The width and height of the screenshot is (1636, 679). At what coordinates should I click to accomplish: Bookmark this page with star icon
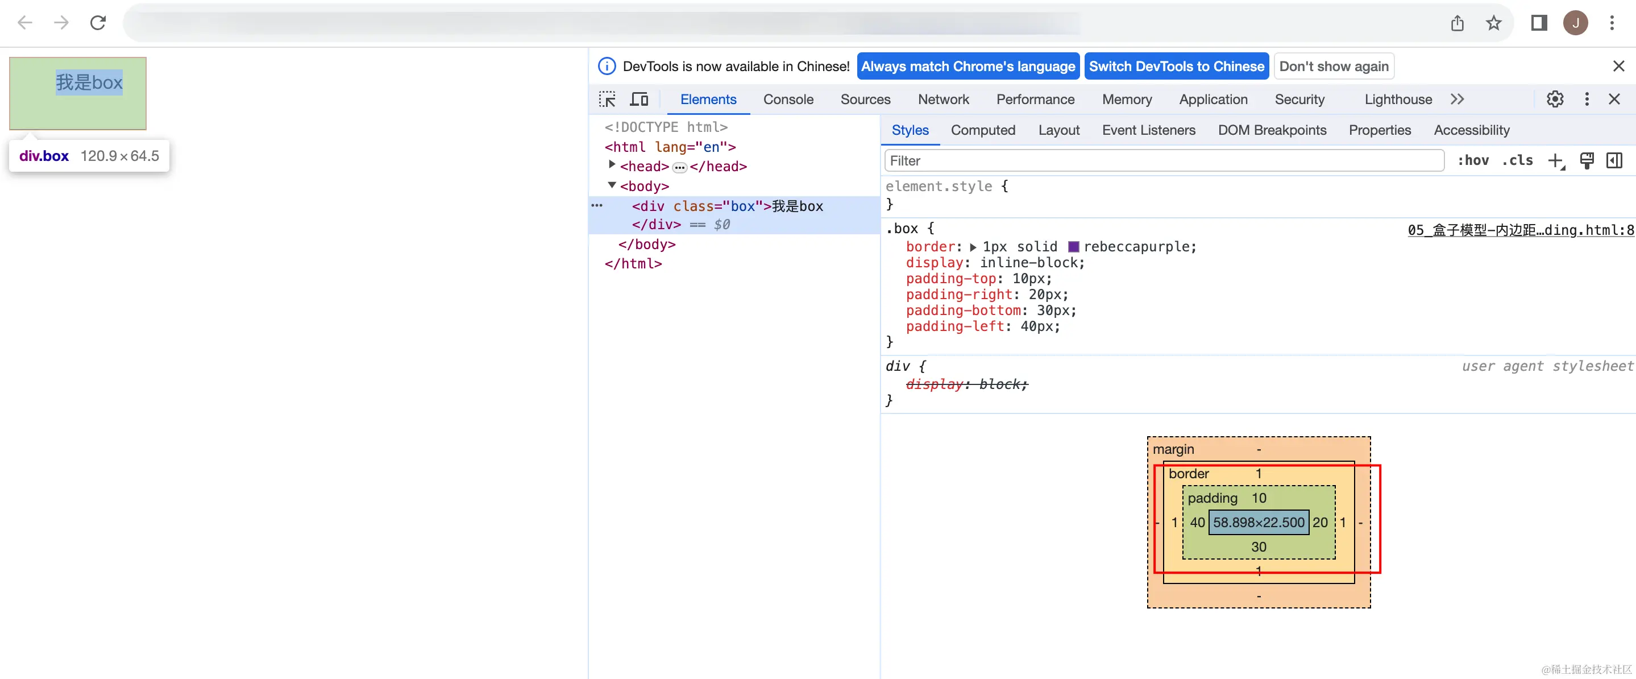coord(1493,23)
